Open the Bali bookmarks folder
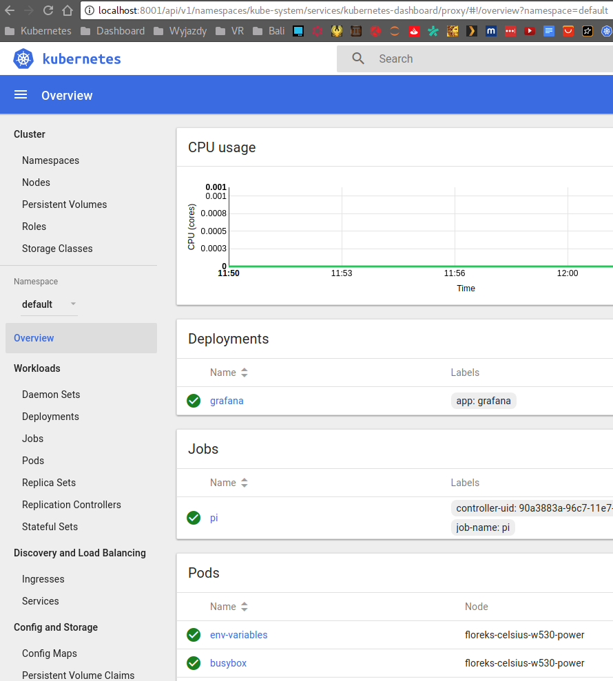 click(x=269, y=31)
